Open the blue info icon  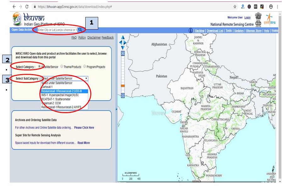[x=190, y=30]
